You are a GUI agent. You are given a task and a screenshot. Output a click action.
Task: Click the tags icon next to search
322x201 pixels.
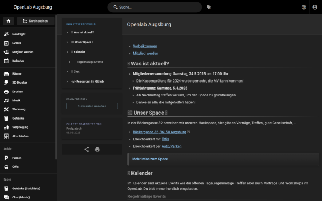coord(209,7)
